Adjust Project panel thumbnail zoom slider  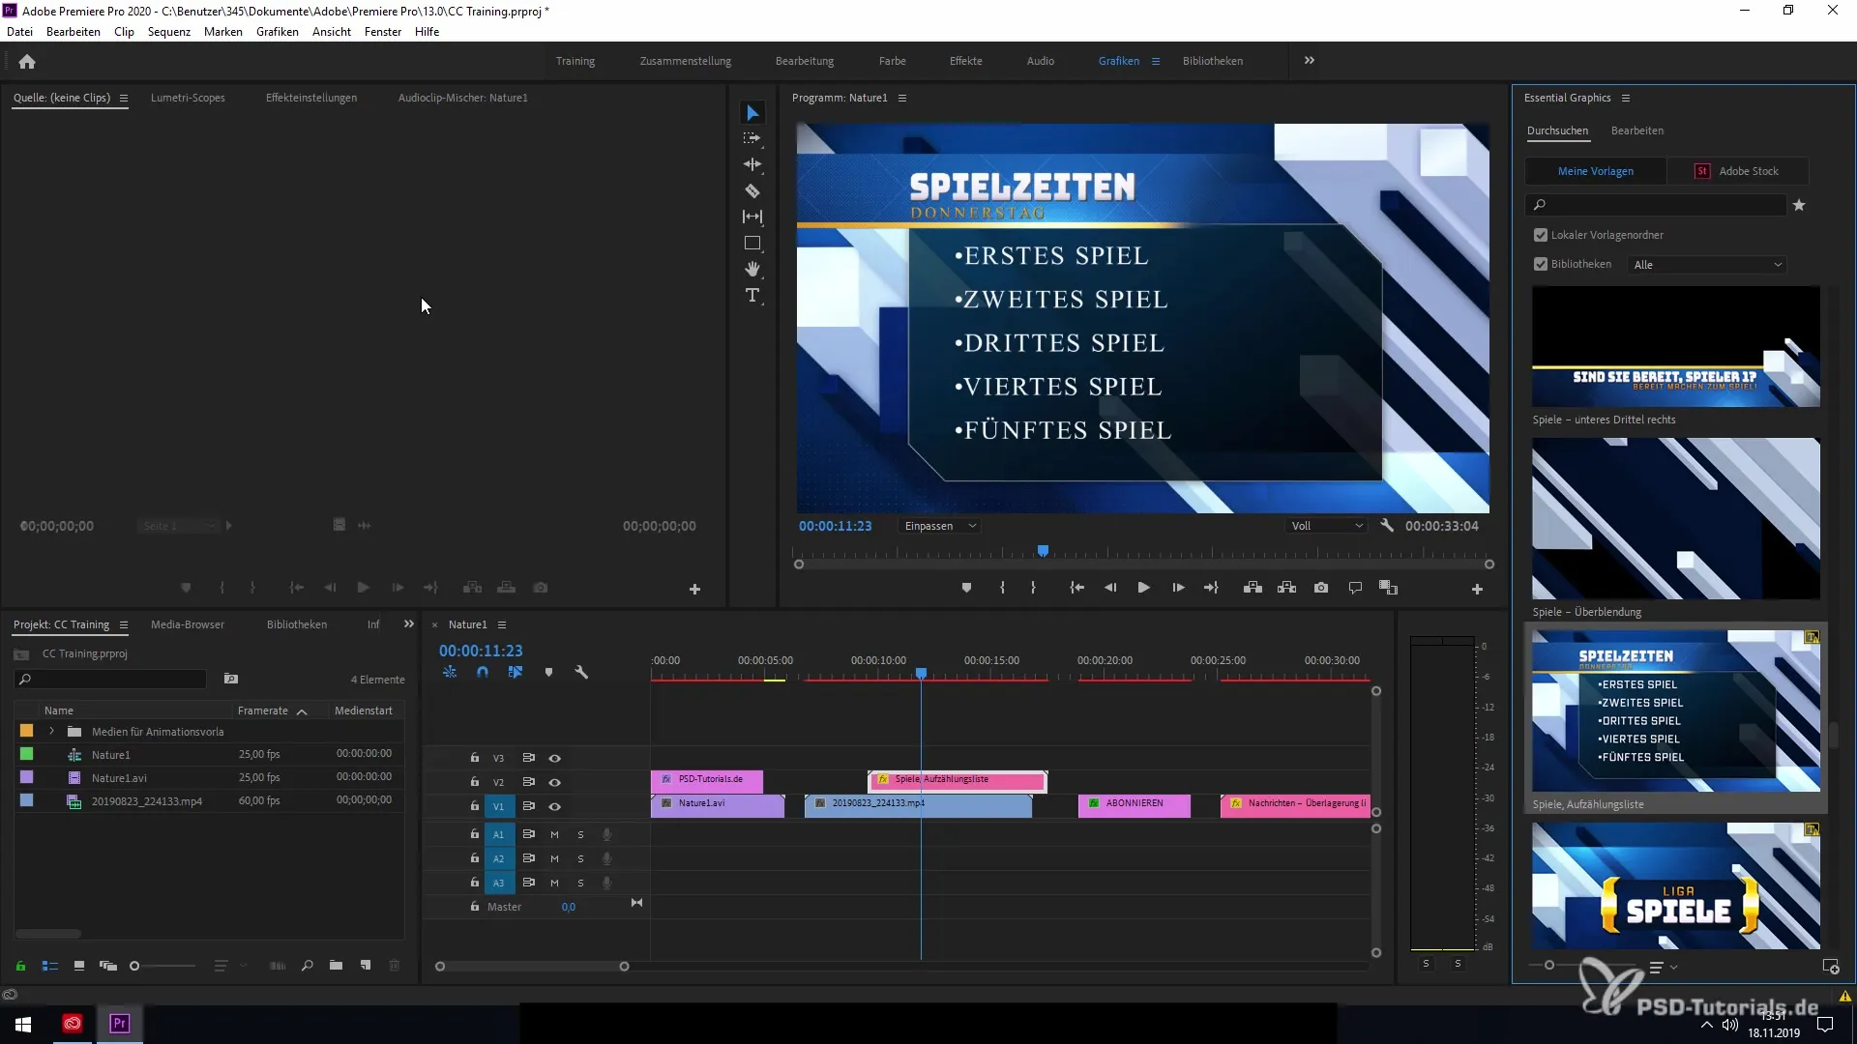coord(134,966)
